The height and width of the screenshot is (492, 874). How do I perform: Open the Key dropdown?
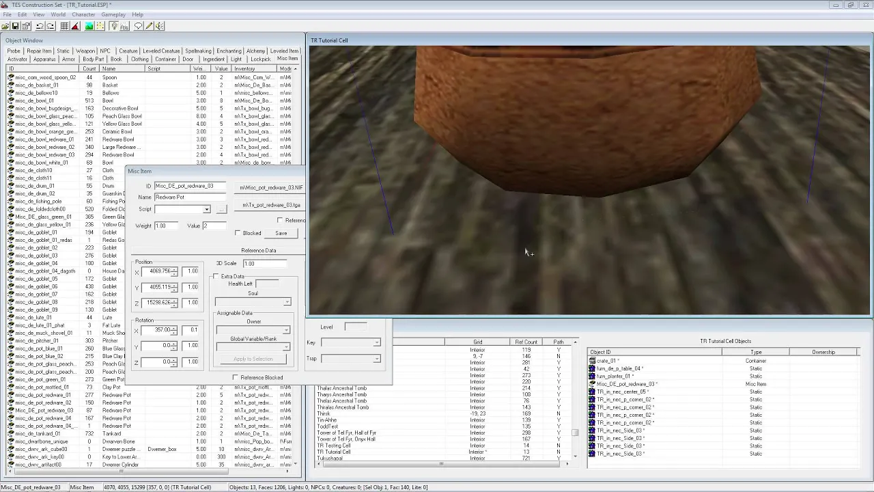(x=376, y=342)
